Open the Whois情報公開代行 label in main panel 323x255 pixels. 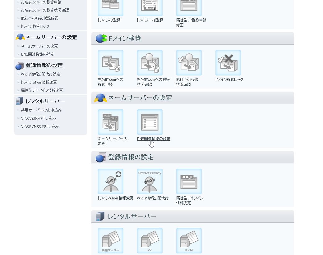click(153, 198)
